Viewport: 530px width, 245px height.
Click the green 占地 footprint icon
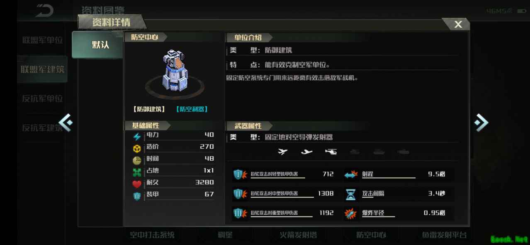137,172
